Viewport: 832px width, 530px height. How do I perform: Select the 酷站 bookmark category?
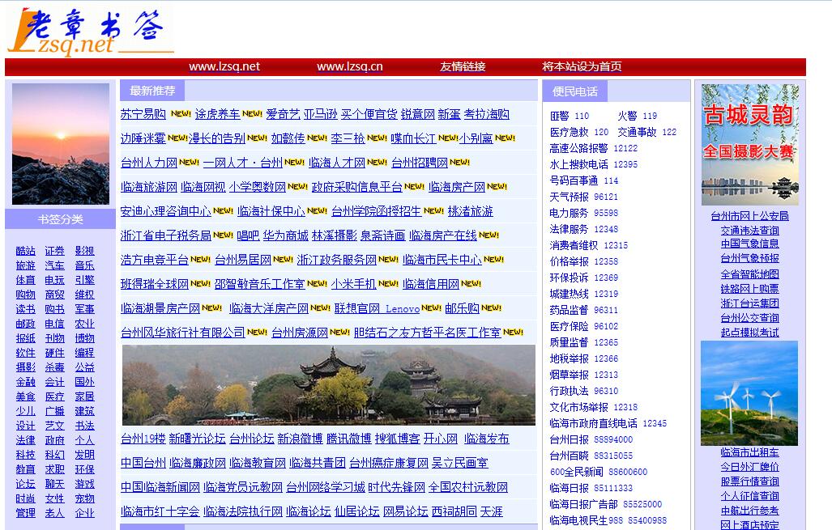coord(25,251)
